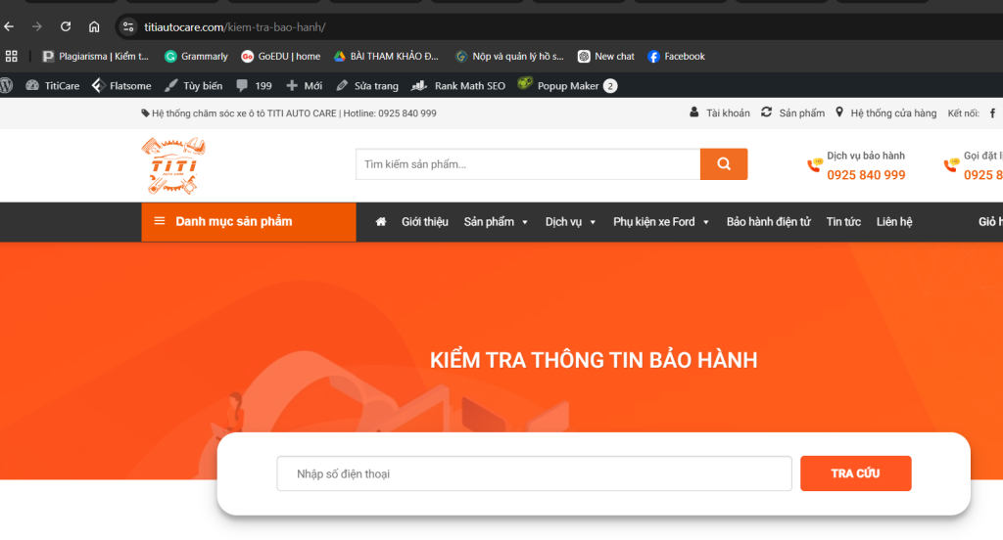Open comments count 199 in admin bar
The width and height of the screenshot is (1003, 540).
[254, 86]
